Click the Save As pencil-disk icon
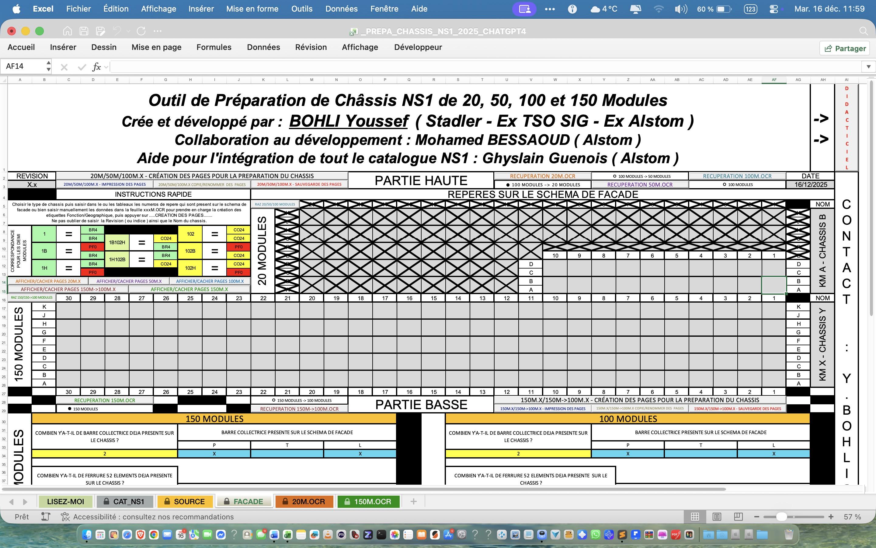Image resolution: width=876 pixels, height=548 pixels. point(101,31)
